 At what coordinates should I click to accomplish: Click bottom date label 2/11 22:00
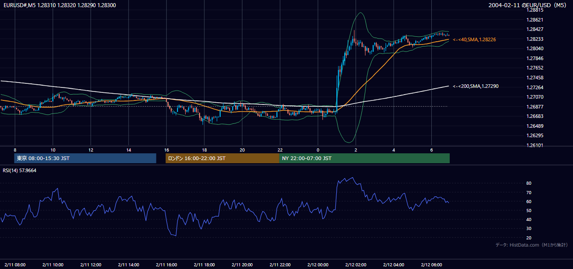pos(280,265)
